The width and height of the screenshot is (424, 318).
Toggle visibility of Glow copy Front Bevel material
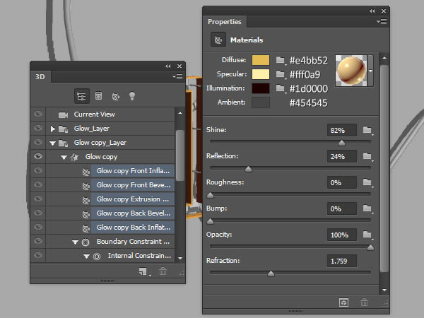click(38, 184)
